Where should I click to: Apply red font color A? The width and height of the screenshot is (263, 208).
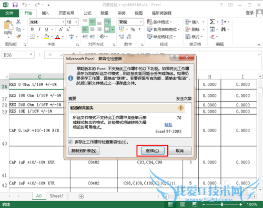[57, 37]
